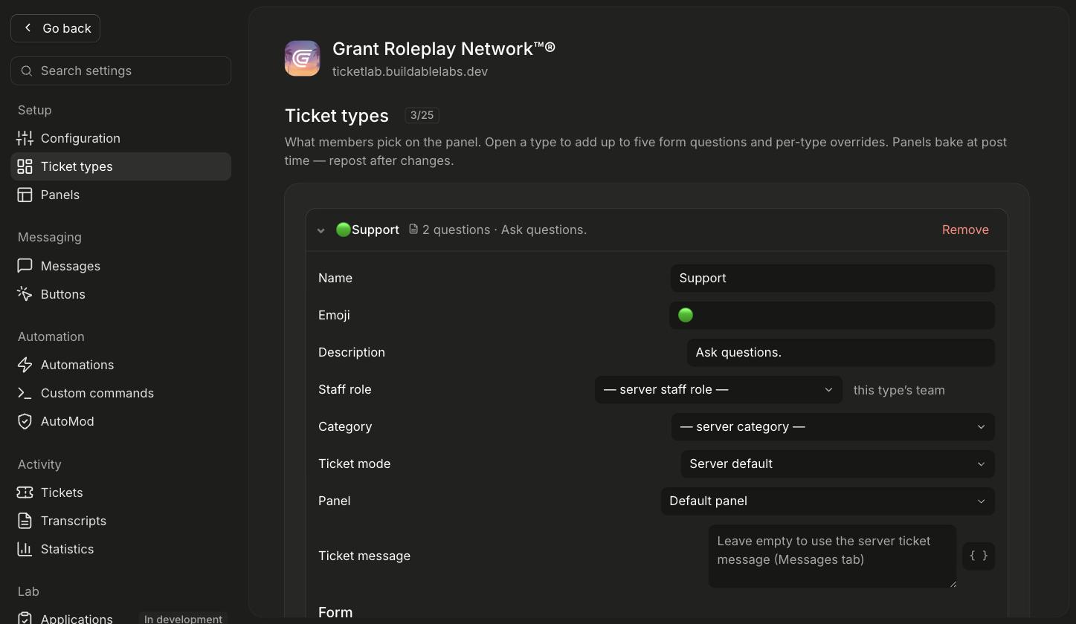This screenshot has height=624, width=1076.
Task: Click the 3/25 ticket types counter
Action: pyautogui.click(x=422, y=115)
